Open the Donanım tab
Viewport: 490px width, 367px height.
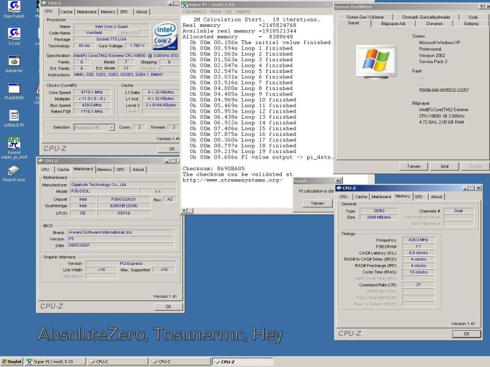coord(434,24)
